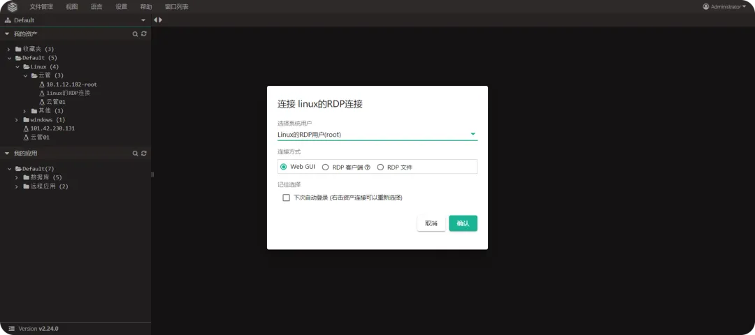Select 云管01 penguin inside 云管 folder
Viewport: 755px width, 335px height.
42,102
